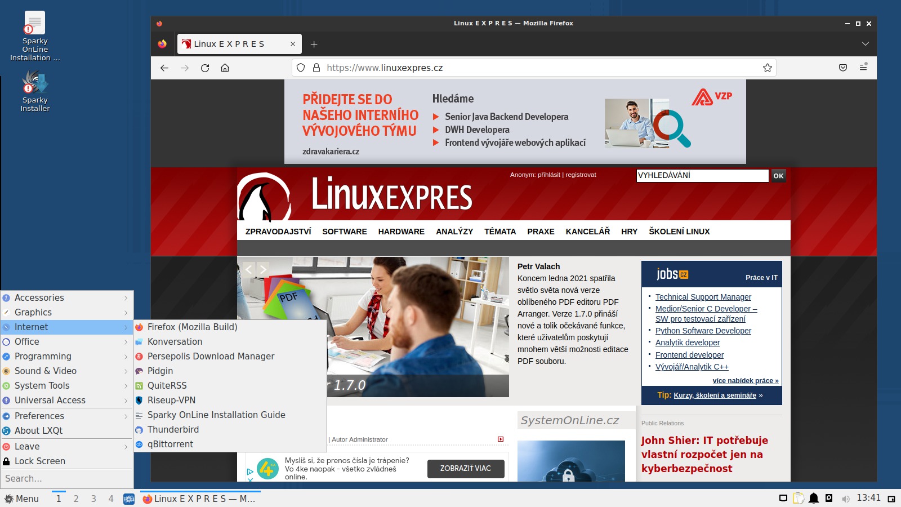Expand Universal Access category
Image resolution: width=901 pixels, height=507 pixels.
(66, 400)
